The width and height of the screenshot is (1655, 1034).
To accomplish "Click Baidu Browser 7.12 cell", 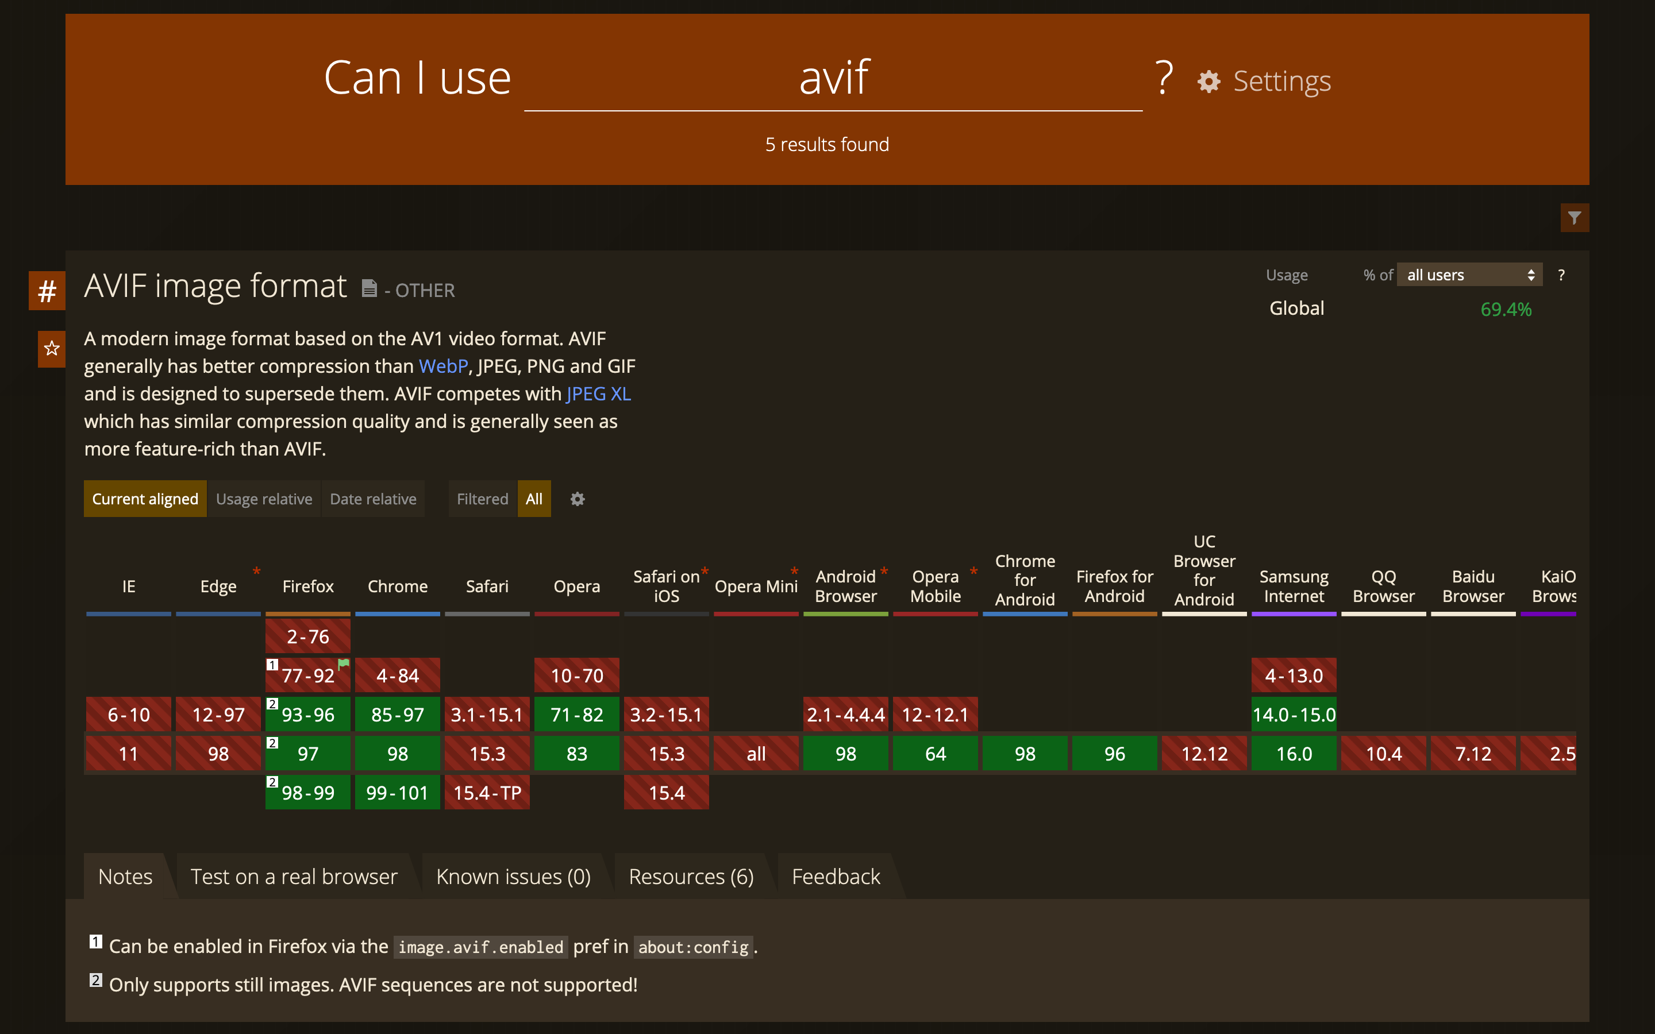I will pos(1473,754).
